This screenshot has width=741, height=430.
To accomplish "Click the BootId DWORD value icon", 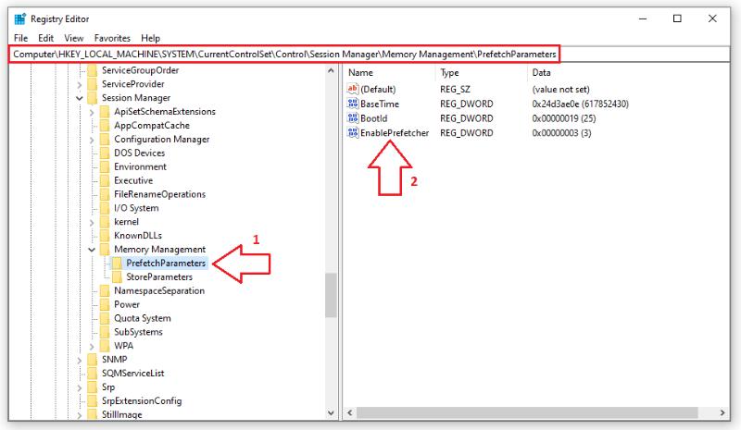I will (353, 118).
